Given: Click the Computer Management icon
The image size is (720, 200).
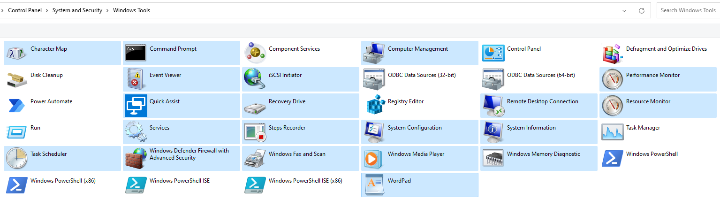Looking at the screenshot, I should pyautogui.click(x=374, y=53).
